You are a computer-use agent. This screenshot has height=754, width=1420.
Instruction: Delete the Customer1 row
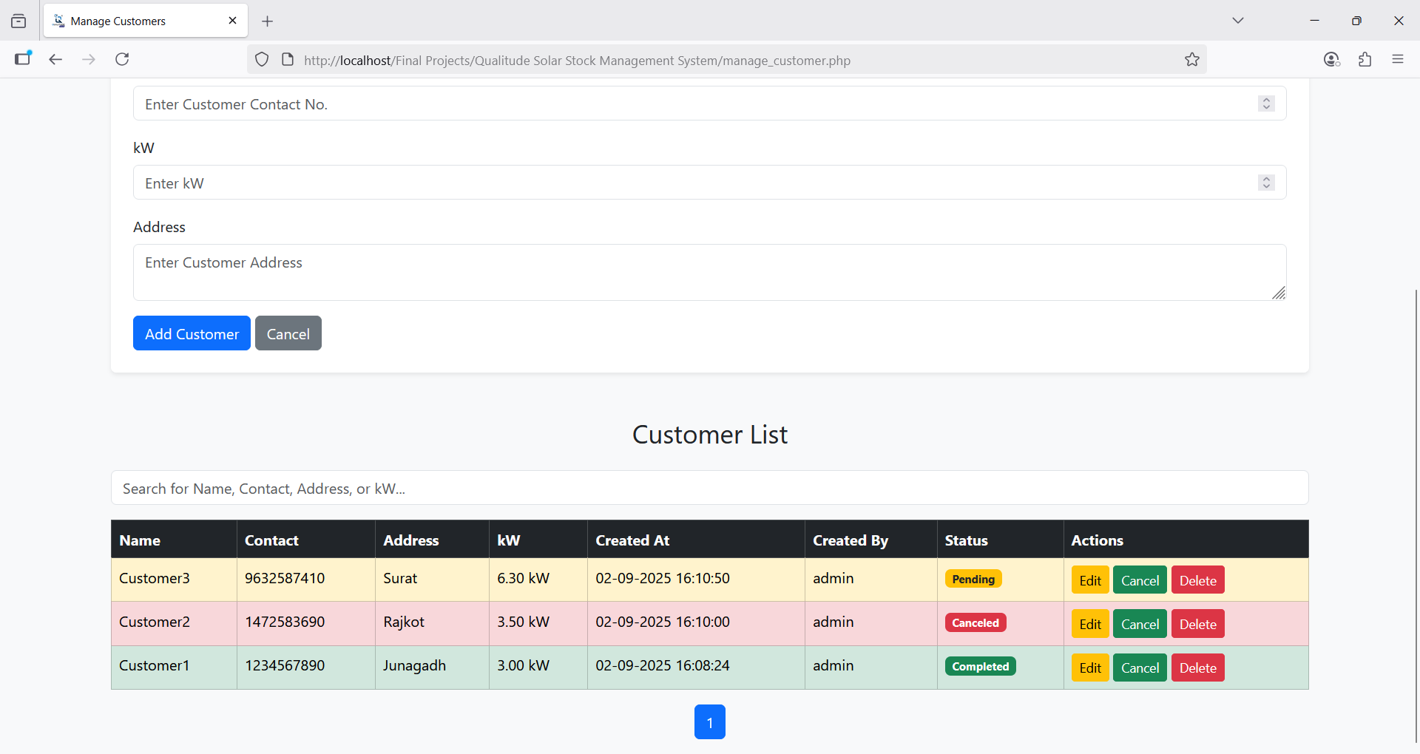coord(1197,668)
